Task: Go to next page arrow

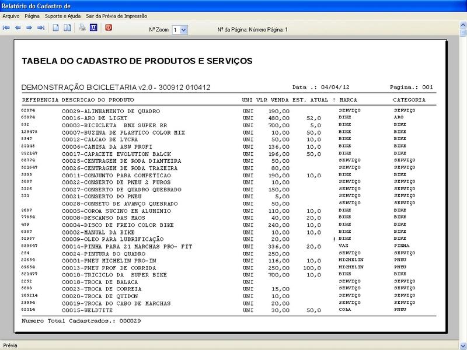Action: coord(29,27)
